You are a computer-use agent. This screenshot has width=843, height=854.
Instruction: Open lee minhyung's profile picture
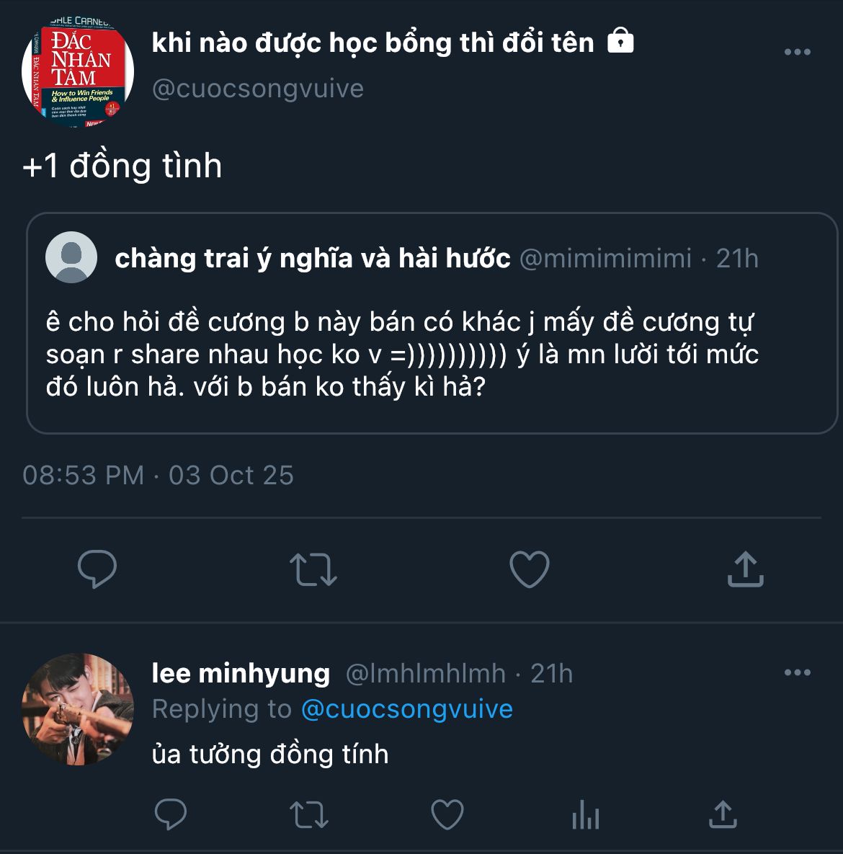tap(78, 709)
